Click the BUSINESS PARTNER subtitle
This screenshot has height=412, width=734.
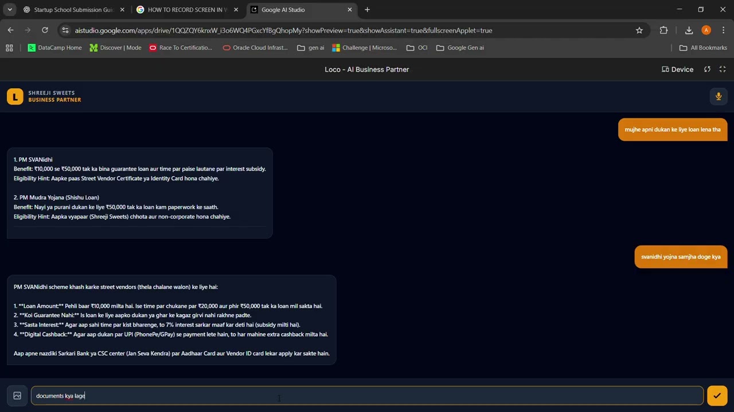click(54, 100)
